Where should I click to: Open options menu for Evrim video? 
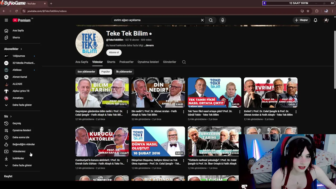click(296, 112)
